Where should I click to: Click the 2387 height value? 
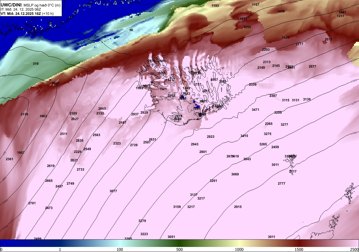point(273,96)
